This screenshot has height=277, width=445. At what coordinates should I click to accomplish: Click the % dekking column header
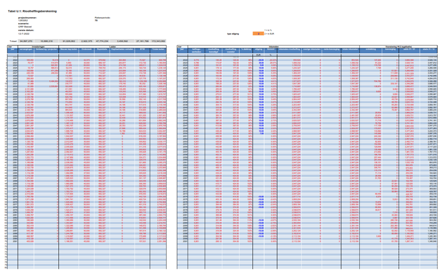tap(246, 49)
